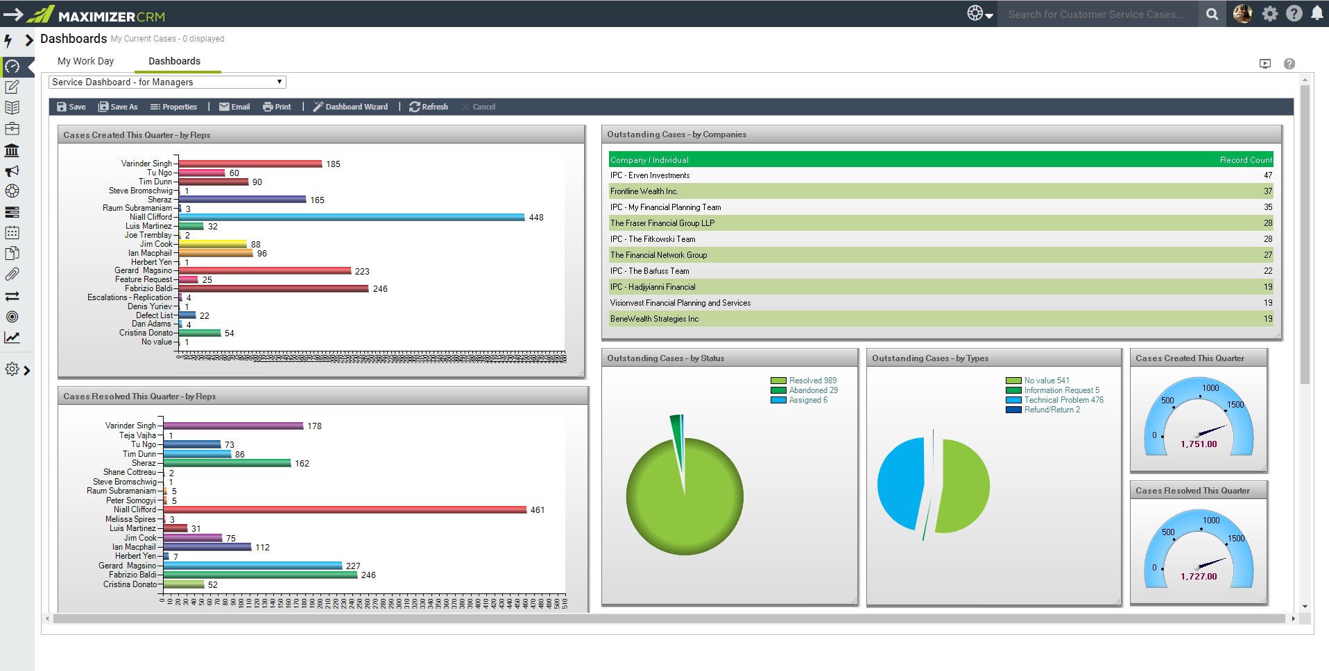Open the globe dropdown in the top bar
Screen dimensions: 1329x671
coord(977,13)
